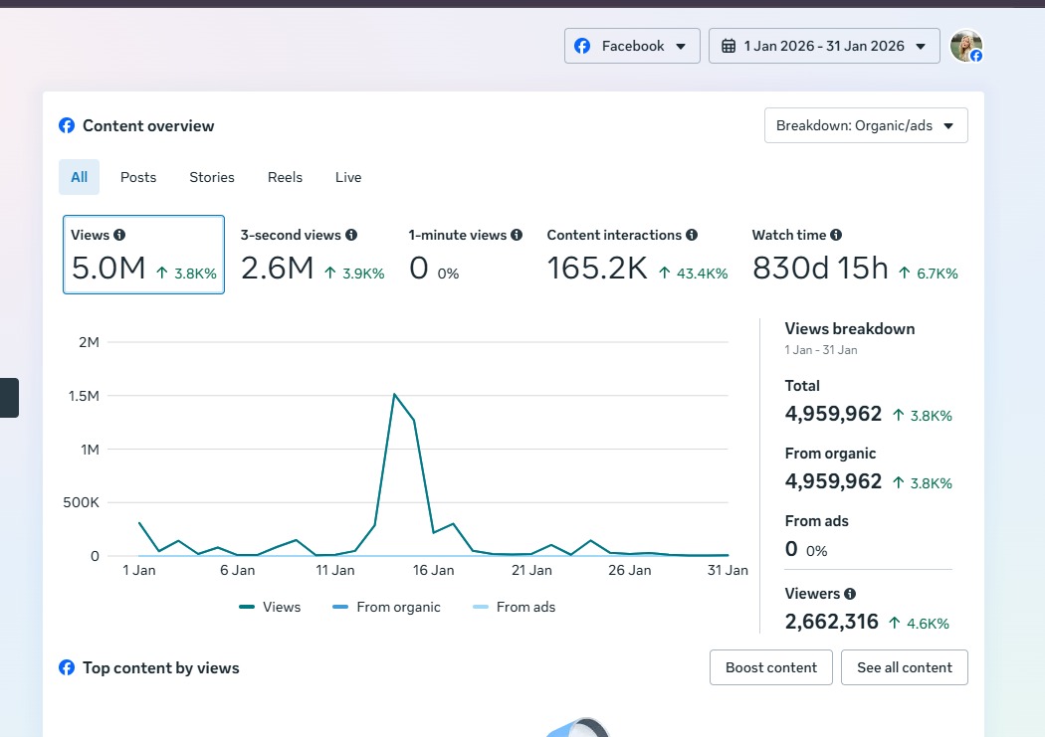Click the 1 Jan - 31 Jan subtitle
Screen dimensions: 1045x737
click(820, 349)
